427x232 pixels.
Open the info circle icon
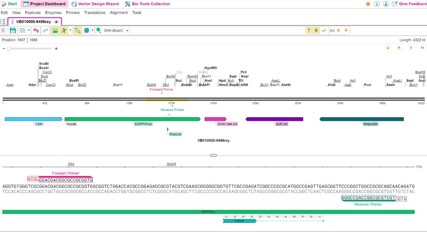coord(377,4)
